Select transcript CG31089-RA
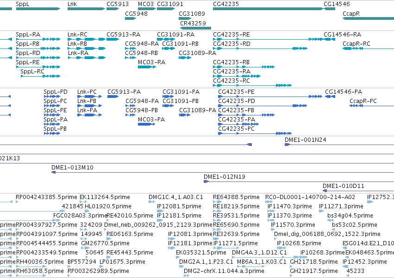 pyautogui.click(x=185, y=58)
